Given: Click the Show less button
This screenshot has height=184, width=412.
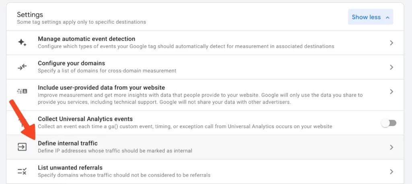Looking at the screenshot, I should coord(371,17).
